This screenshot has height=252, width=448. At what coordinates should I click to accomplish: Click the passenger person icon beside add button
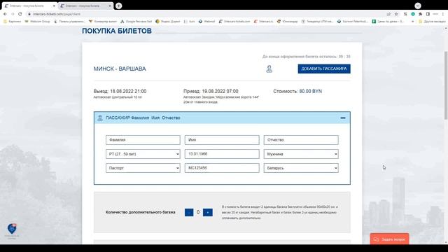tap(269, 69)
